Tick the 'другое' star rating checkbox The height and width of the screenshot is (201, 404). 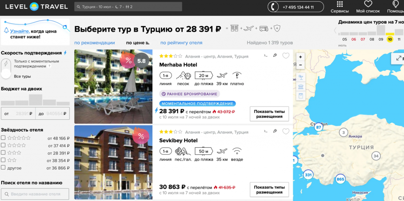coord(3,167)
